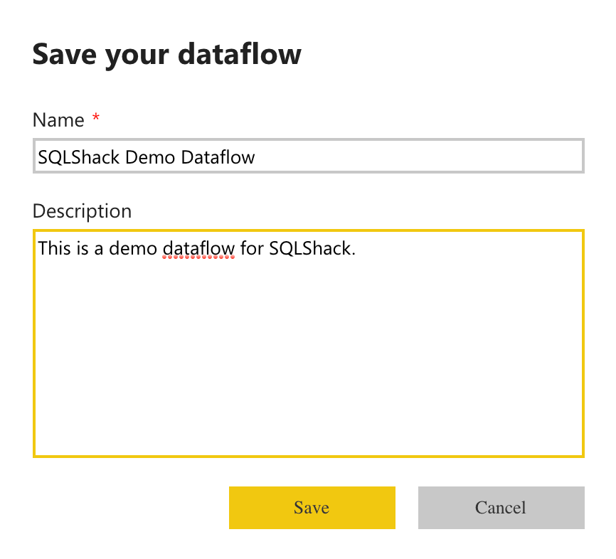Click the red required asterisk
Image resolution: width=616 pixels, height=559 pixels.
click(x=96, y=119)
